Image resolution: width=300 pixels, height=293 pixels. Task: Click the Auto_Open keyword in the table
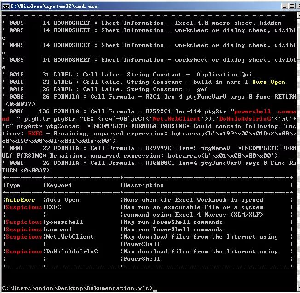63,200
